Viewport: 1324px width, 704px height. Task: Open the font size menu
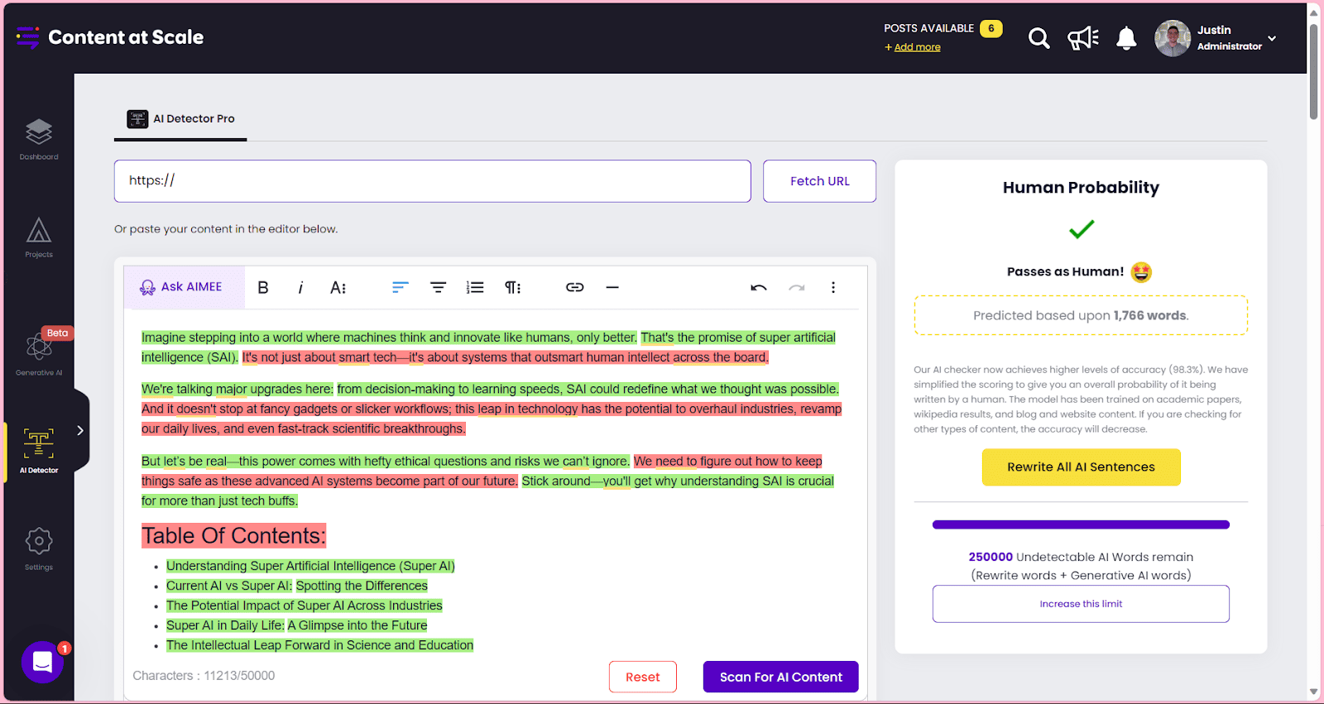pos(338,287)
